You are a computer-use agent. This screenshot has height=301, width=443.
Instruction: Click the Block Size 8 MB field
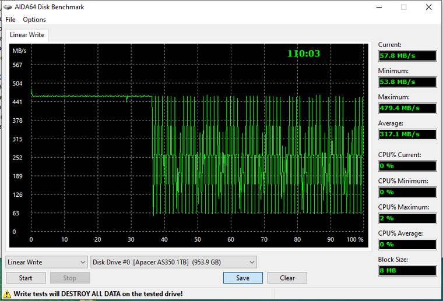click(x=407, y=271)
